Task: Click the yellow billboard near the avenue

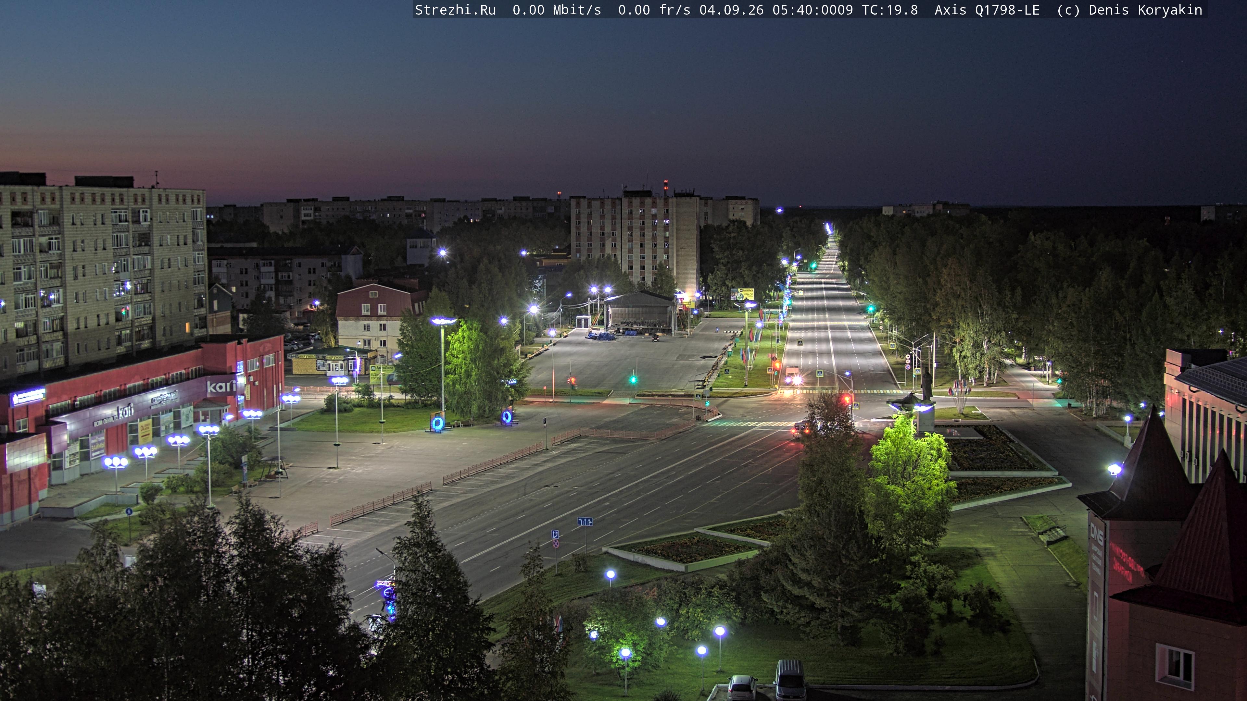Action: point(742,294)
